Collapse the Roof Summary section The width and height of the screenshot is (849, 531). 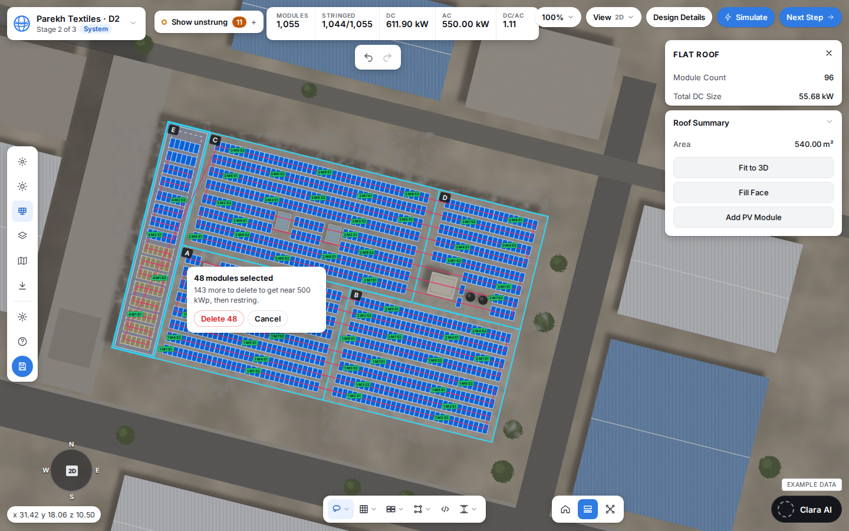(x=830, y=122)
